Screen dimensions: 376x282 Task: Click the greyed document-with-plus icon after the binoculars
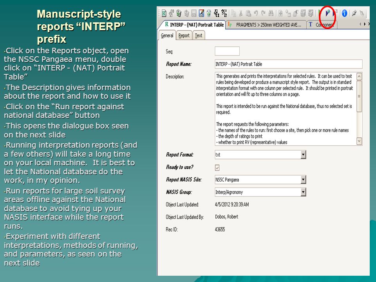tap(280, 14)
